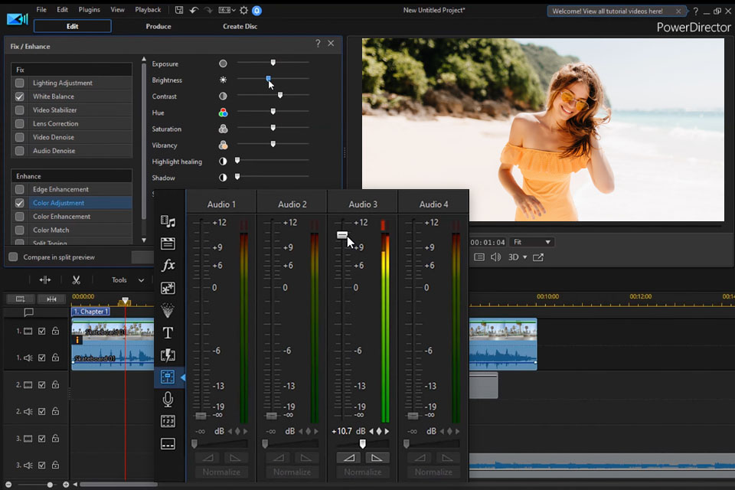The width and height of the screenshot is (735, 490).
Task: Toggle lock on video track 2
Action: pos(55,384)
